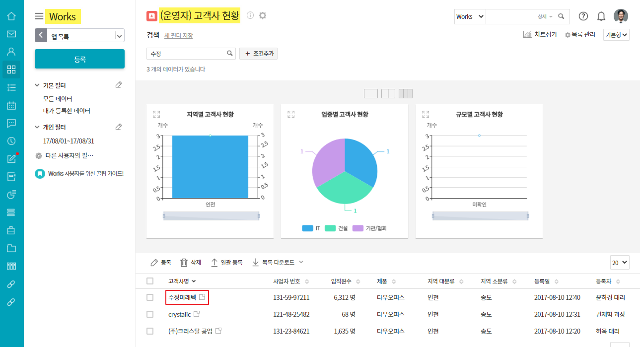Edit 기본 필터 with pencil icon
Image resolution: width=640 pixels, height=347 pixels.
click(x=119, y=85)
